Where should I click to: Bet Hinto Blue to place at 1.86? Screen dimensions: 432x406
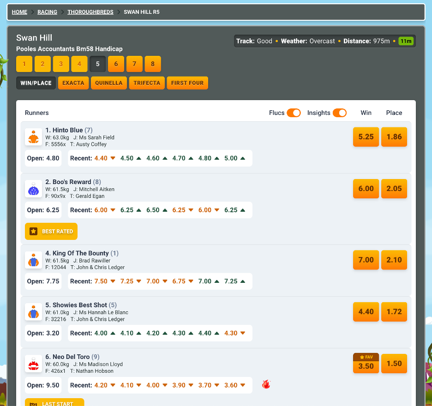coord(394,137)
